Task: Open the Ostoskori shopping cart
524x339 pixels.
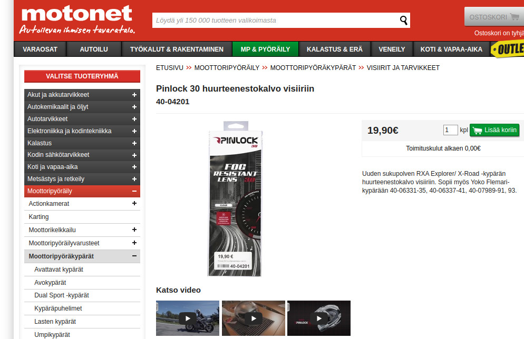Action: point(494,17)
